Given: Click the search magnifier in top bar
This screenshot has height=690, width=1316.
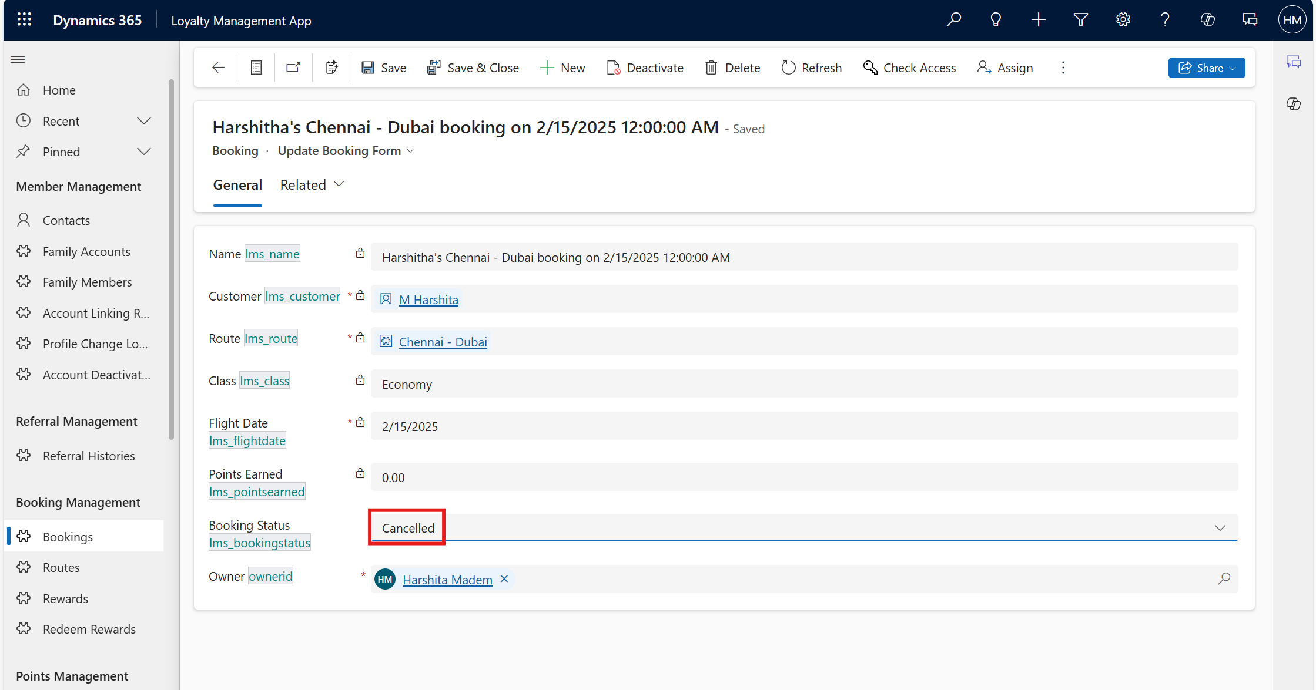Looking at the screenshot, I should (953, 20).
